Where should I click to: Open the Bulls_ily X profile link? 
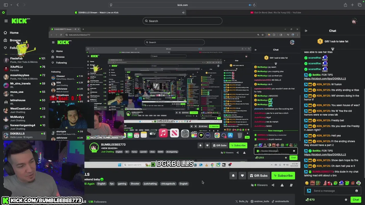point(242,202)
